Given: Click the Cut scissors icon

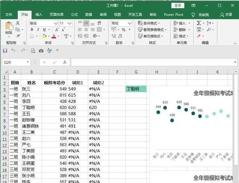Looking at the screenshot, I should 18,23.
